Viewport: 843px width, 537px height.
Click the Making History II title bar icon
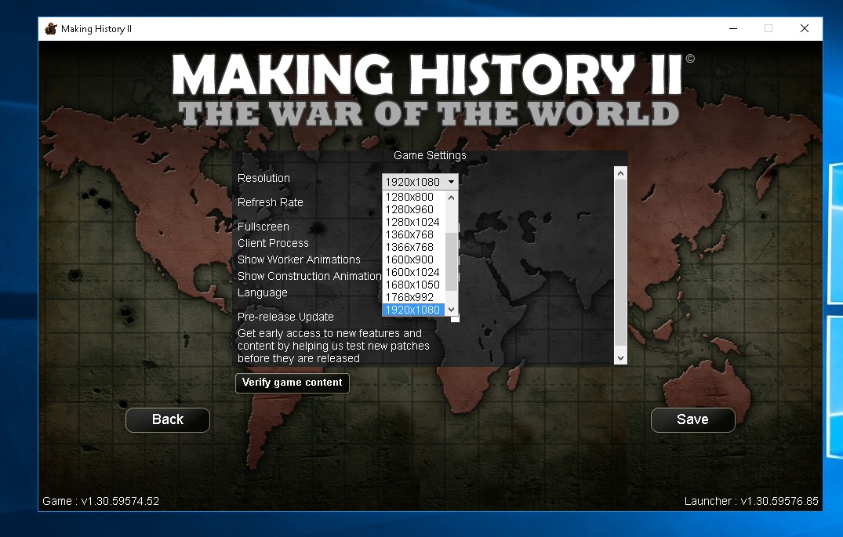[x=51, y=28]
